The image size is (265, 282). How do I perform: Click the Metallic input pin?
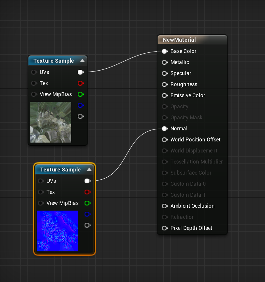tap(165, 62)
